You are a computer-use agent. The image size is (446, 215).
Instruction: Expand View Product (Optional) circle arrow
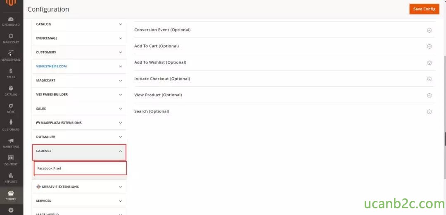click(429, 96)
